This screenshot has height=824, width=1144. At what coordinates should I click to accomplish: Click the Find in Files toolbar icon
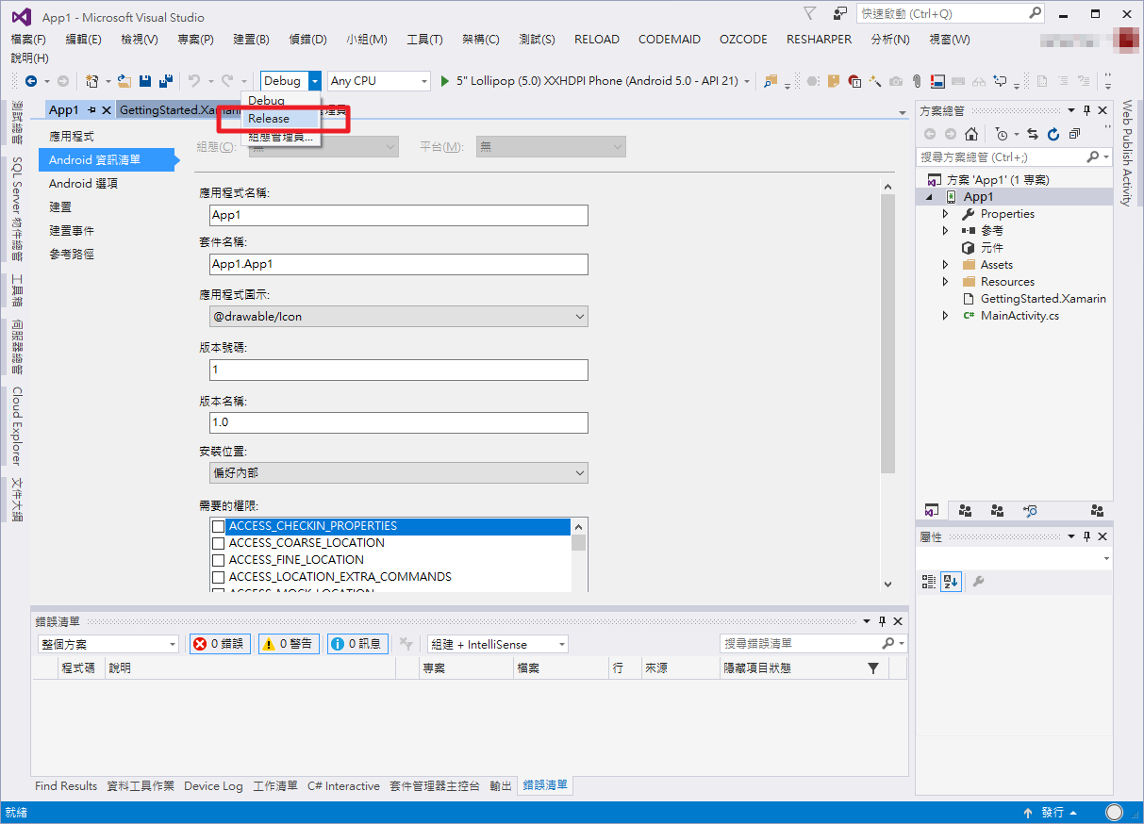click(x=771, y=81)
